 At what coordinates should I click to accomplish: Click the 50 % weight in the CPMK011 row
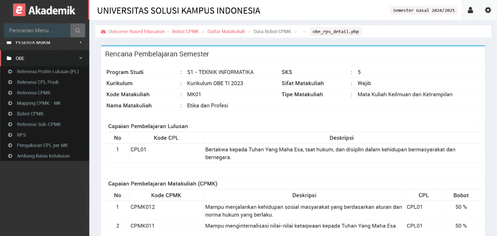point(461,226)
